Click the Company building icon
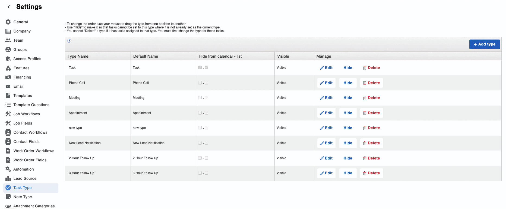The image size is (506, 209). (8, 31)
